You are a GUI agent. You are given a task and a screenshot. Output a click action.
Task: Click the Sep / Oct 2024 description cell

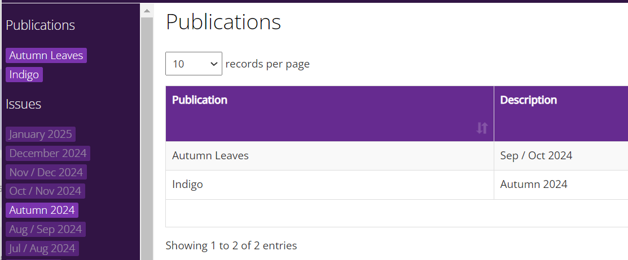(x=561, y=156)
